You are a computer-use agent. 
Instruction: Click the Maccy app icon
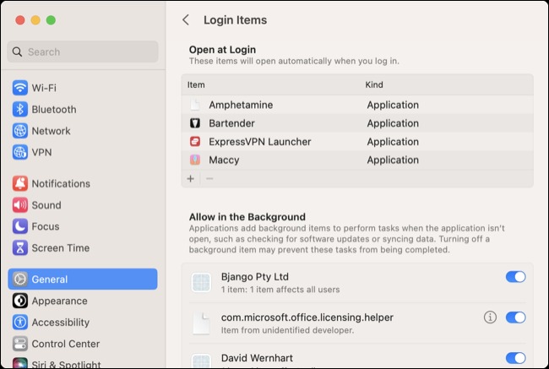[195, 160]
